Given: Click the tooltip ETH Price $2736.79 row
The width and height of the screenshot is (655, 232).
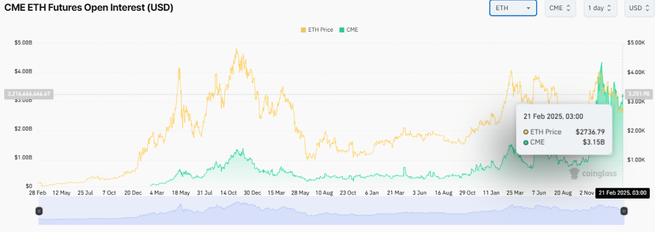Looking at the screenshot, I should click(x=564, y=132).
